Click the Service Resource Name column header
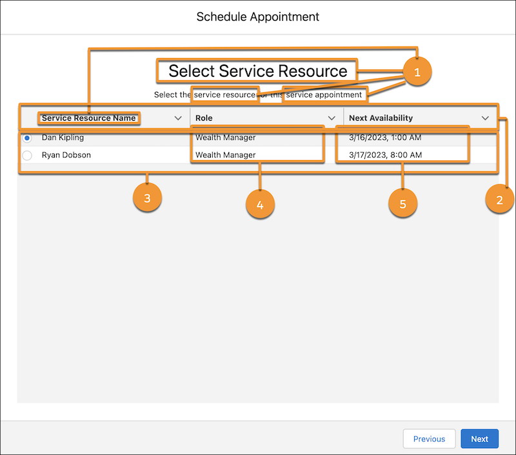 (x=88, y=118)
